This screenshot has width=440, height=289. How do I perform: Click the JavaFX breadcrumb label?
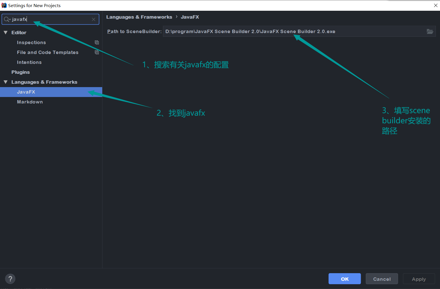[x=190, y=17]
